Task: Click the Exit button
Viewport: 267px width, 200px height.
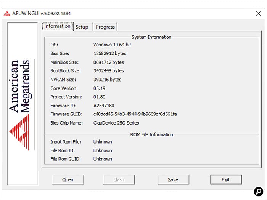Action: click(226, 179)
